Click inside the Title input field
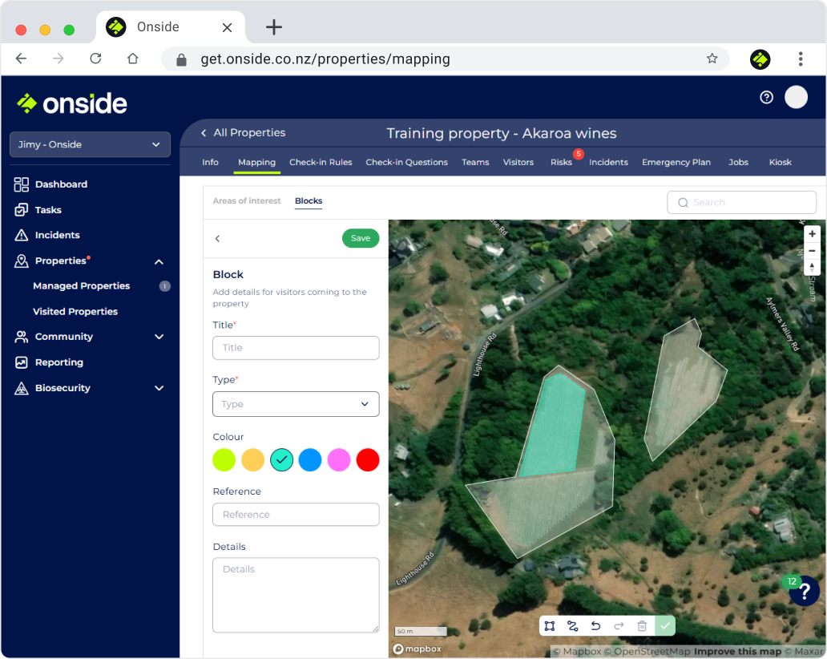The height and width of the screenshot is (659, 827). point(296,348)
